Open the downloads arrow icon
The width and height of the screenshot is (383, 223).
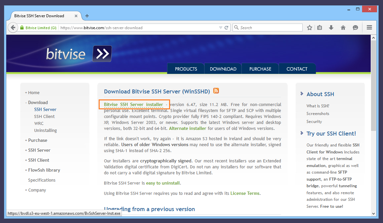pos(331,28)
